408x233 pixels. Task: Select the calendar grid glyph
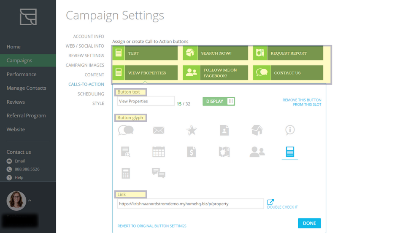tap(159, 152)
